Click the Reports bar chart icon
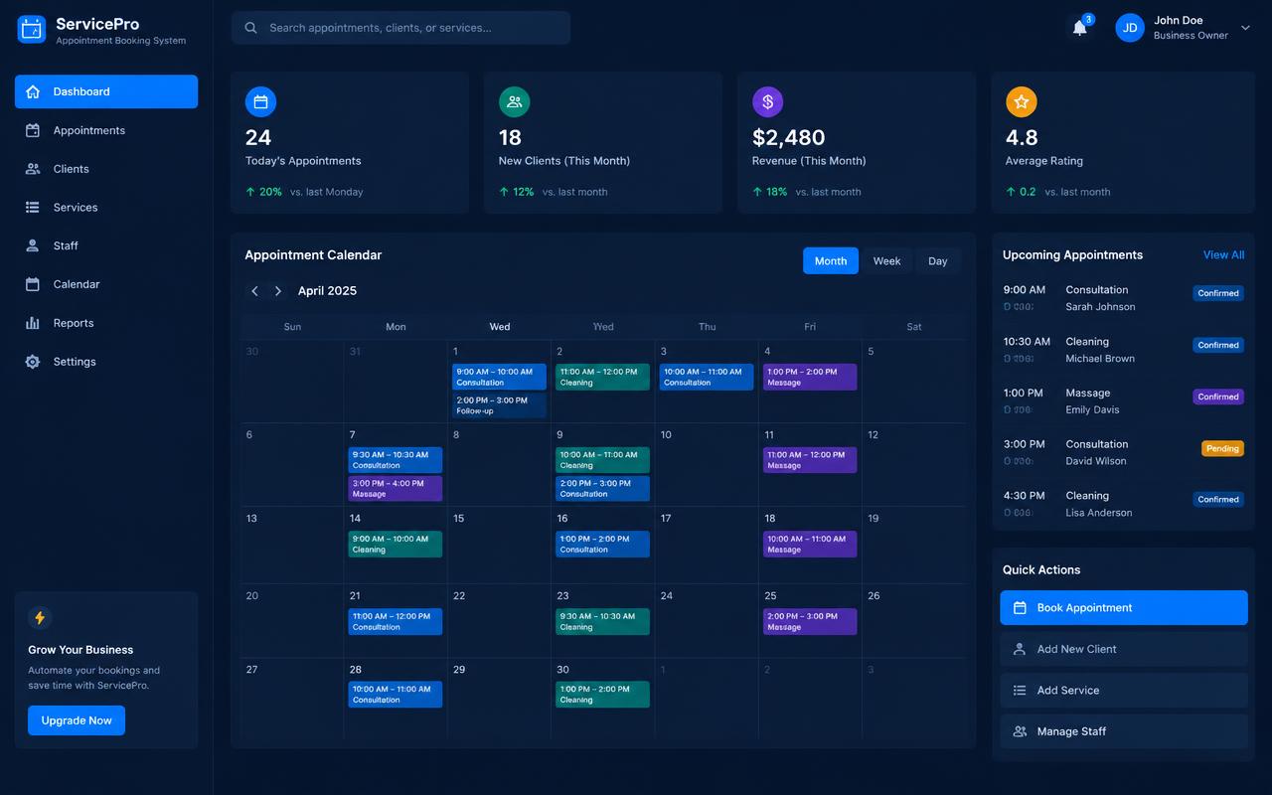The width and height of the screenshot is (1272, 795). [33, 323]
